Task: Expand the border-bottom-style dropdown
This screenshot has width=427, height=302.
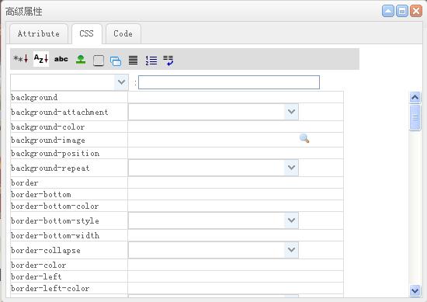Action: (291, 220)
